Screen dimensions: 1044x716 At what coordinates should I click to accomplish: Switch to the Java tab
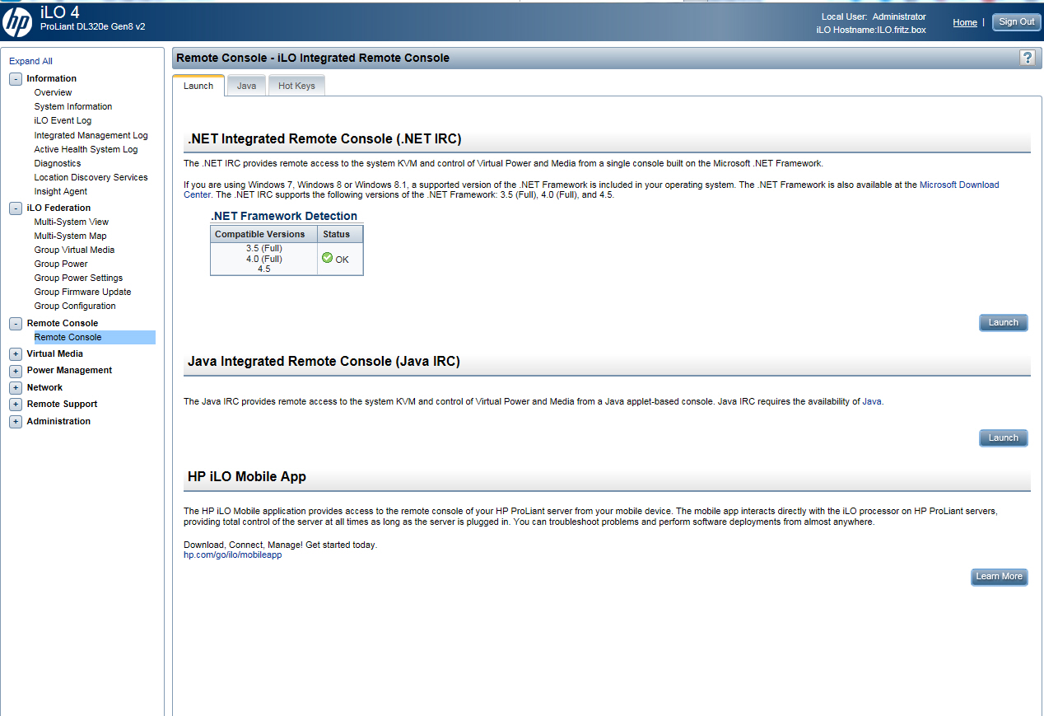point(246,86)
